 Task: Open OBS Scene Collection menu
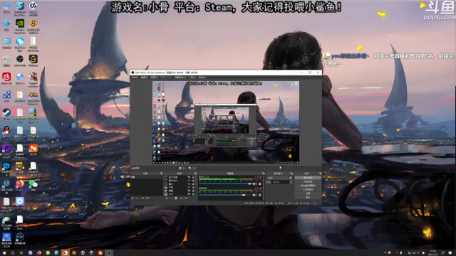(x=180, y=78)
